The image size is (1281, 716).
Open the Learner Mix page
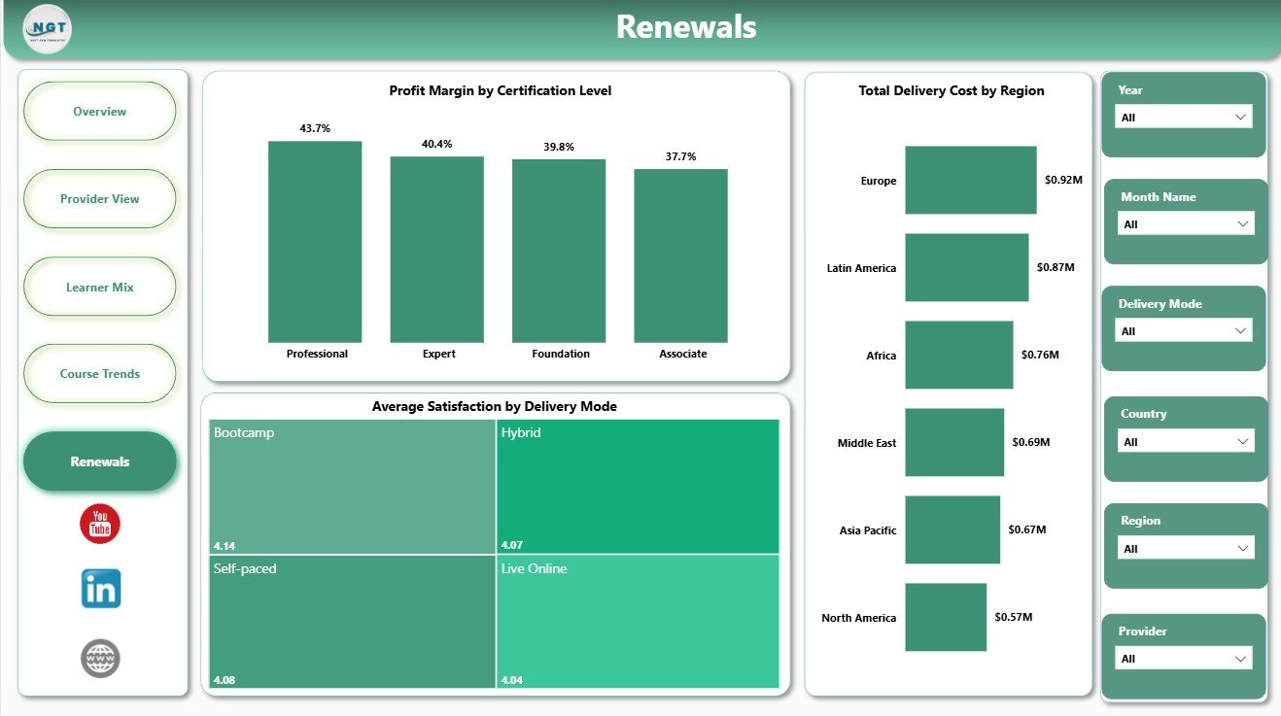point(100,288)
